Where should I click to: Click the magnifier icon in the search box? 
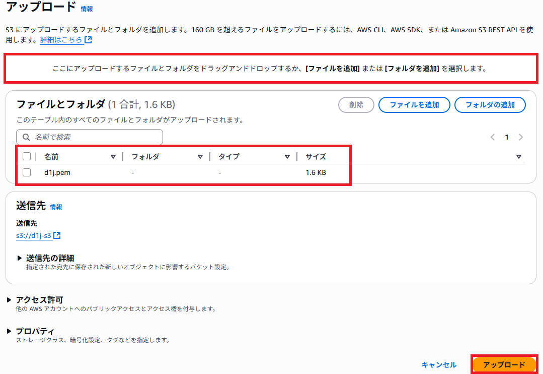click(x=26, y=137)
